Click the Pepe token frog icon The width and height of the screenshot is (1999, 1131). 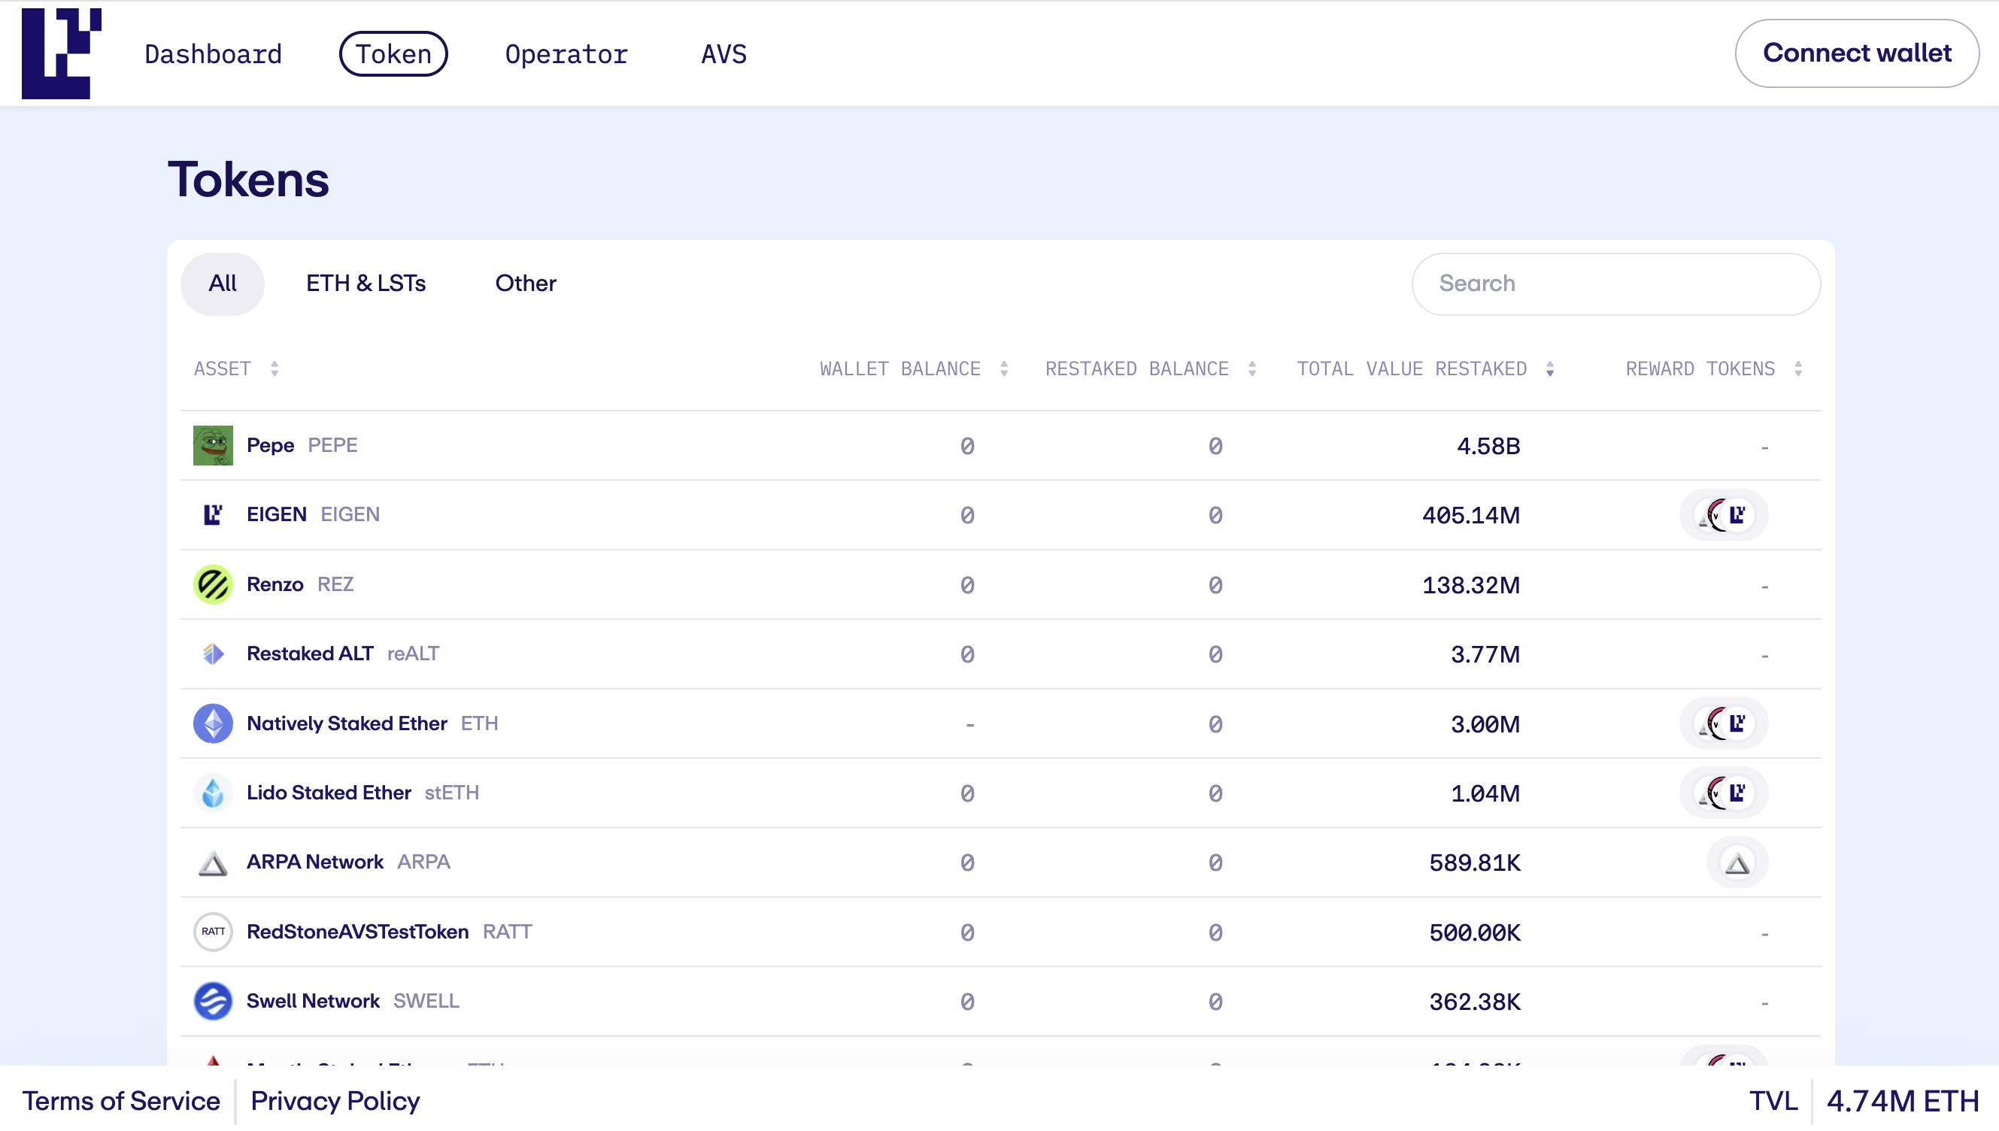pyautogui.click(x=213, y=445)
